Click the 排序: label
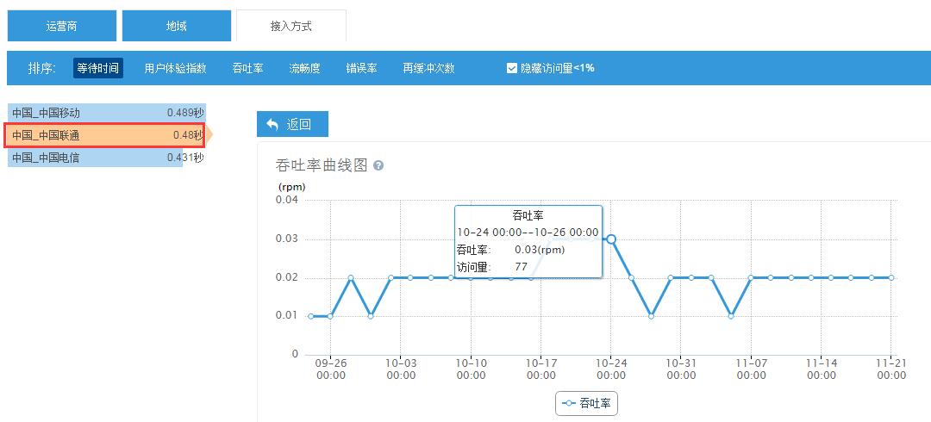Screen dimensions: 931x422 click(x=41, y=68)
